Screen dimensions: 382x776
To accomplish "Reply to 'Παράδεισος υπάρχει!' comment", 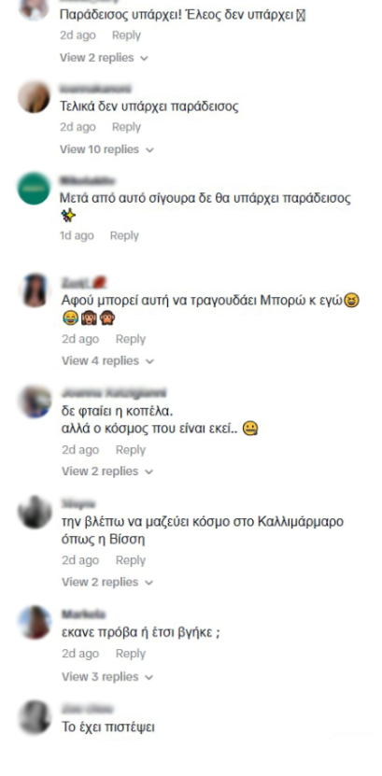I will [x=126, y=35].
